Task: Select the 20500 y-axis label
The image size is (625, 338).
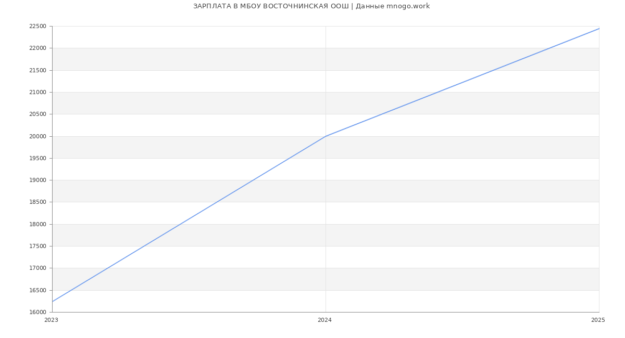Action: click(37, 114)
